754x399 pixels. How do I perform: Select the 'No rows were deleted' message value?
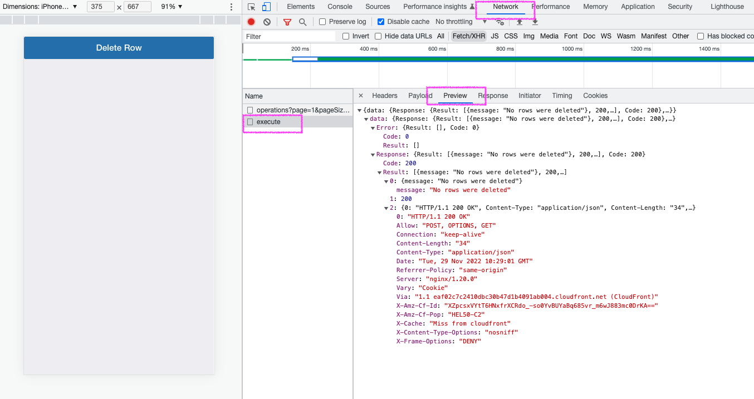pos(469,190)
